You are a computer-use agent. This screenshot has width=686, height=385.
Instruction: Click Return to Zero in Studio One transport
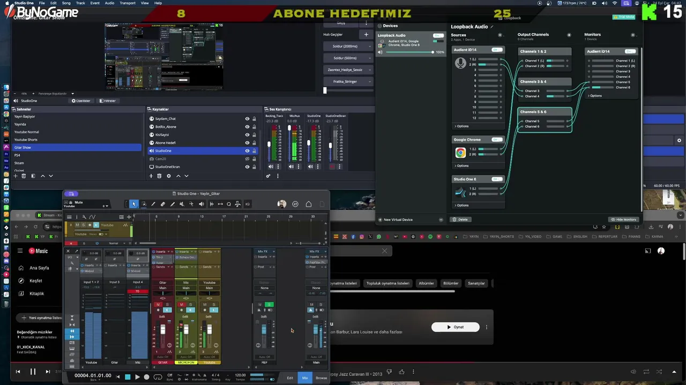coord(118,377)
